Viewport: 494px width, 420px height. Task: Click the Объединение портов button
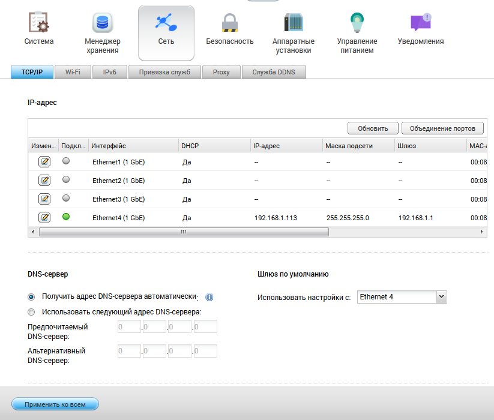click(x=442, y=128)
